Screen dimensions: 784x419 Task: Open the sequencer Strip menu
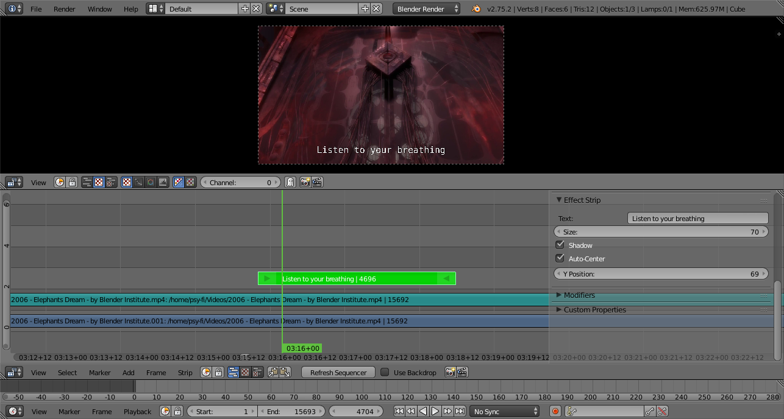click(x=185, y=373)
